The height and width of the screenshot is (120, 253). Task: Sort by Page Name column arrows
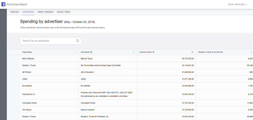pos(75,52)
